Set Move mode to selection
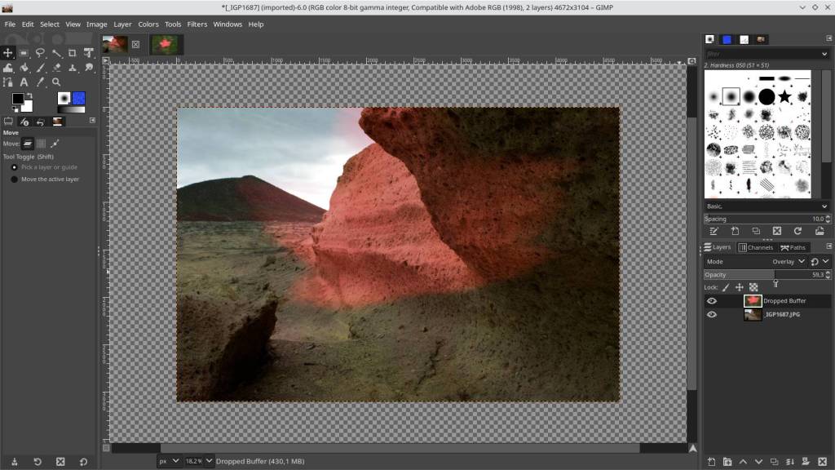835x470 pixels. pos(41,144)
